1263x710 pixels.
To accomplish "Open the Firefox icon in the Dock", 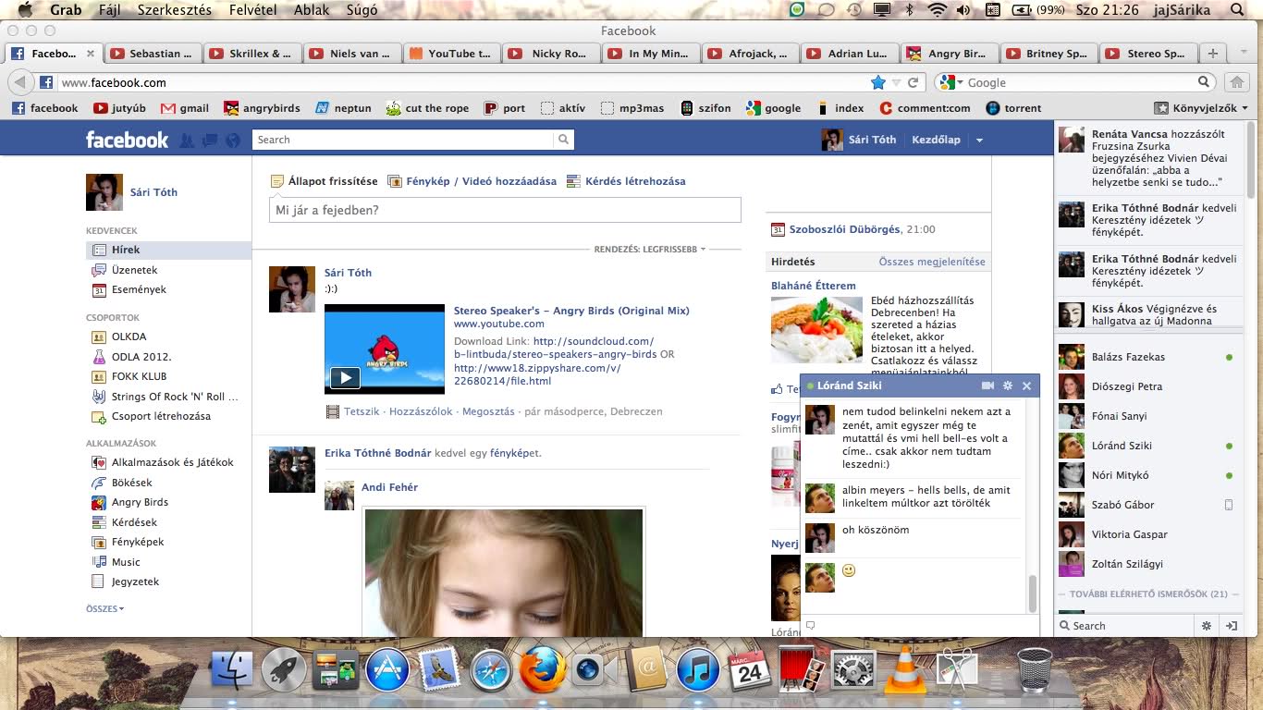I will coord(543,668).
